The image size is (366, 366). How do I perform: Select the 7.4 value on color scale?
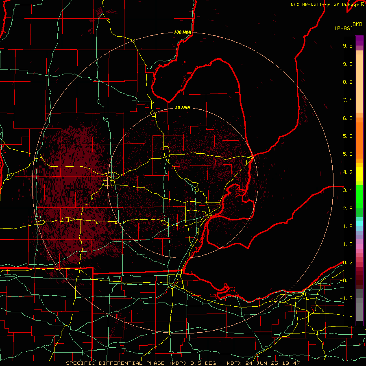click(348, 100)
